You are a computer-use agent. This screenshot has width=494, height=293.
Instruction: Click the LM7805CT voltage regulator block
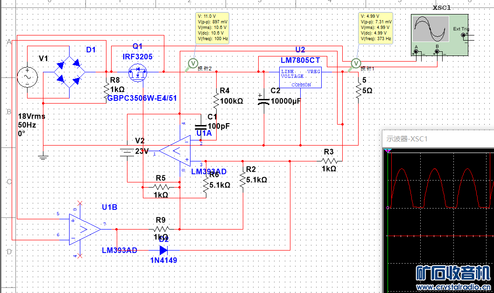coord(300,77)
